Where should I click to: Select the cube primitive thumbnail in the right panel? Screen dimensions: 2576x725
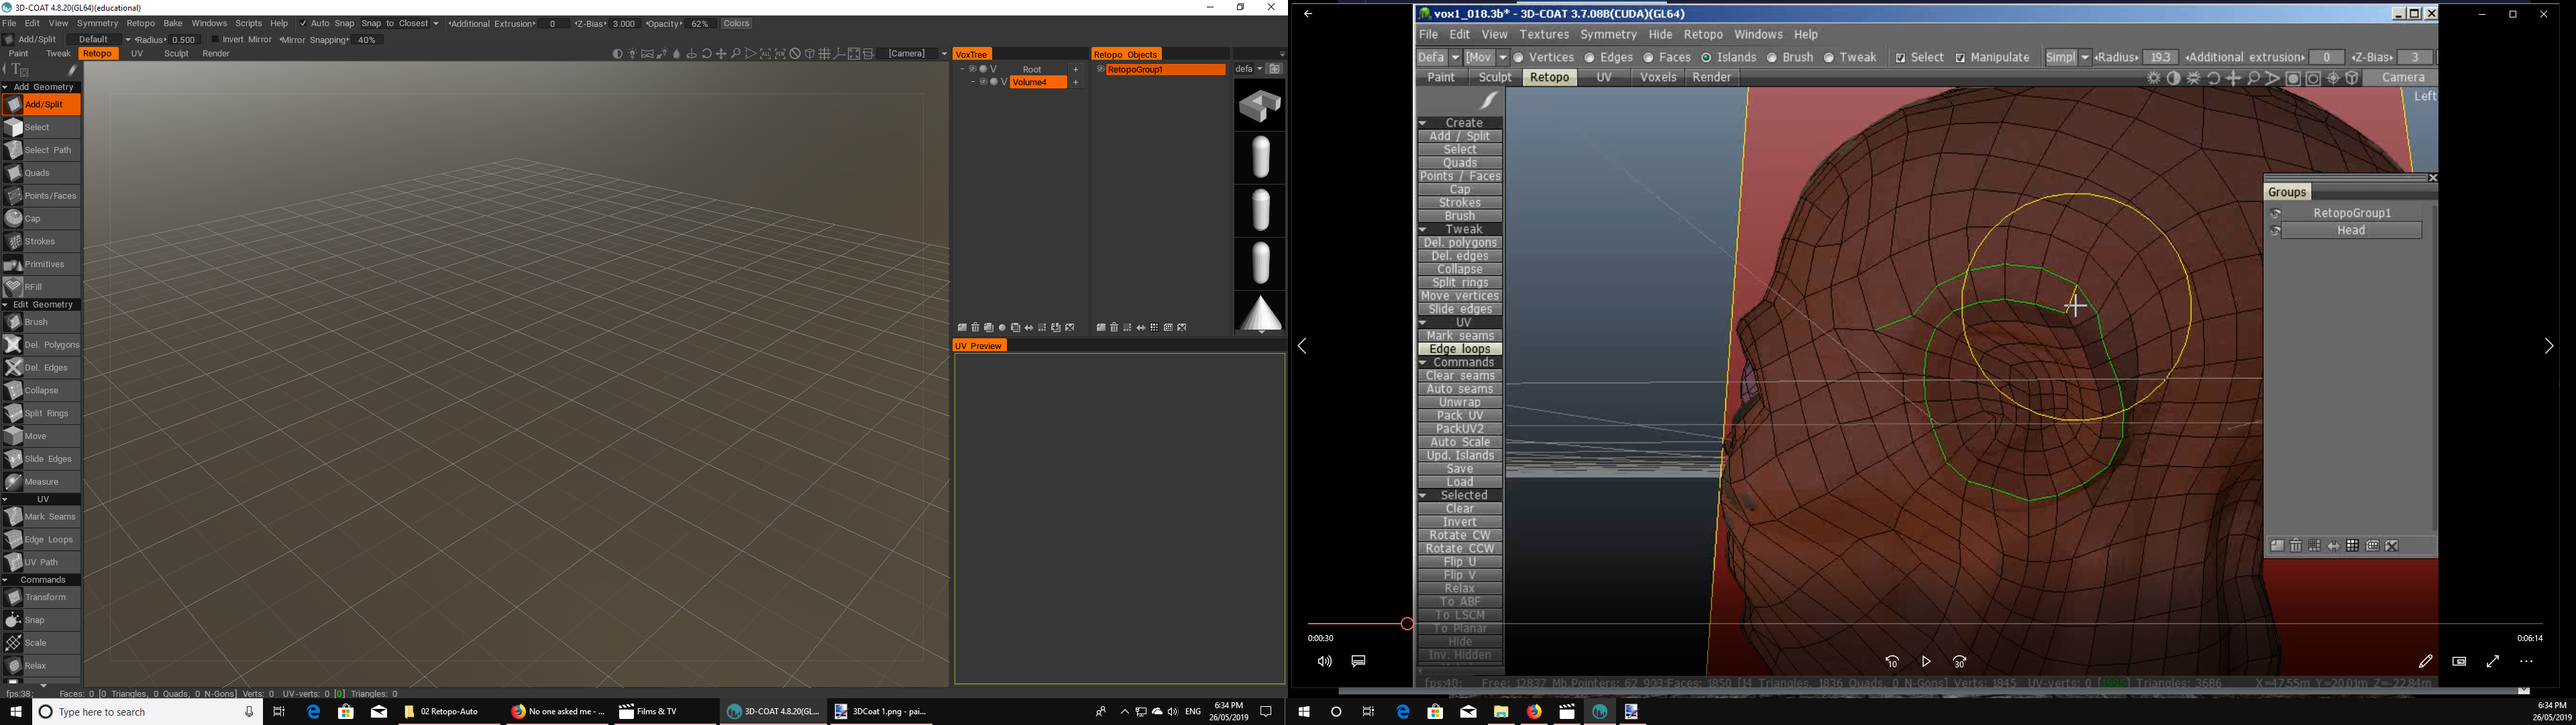[x=1260, y=105]
